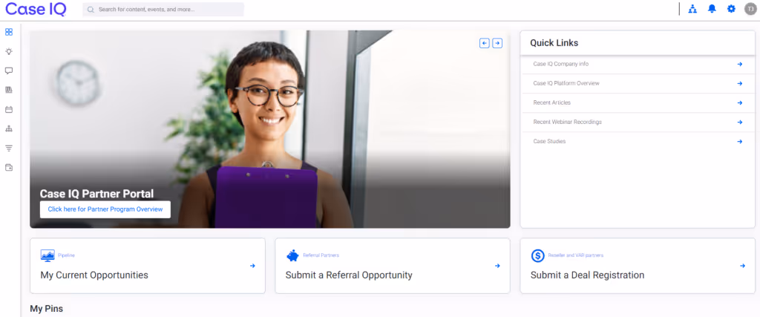Click the Quick Links heading
This screenshot has width=760, height=317.
point(554,42)
